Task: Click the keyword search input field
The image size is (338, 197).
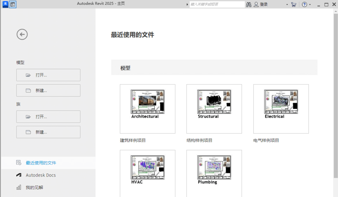Action: click(217, 4)
